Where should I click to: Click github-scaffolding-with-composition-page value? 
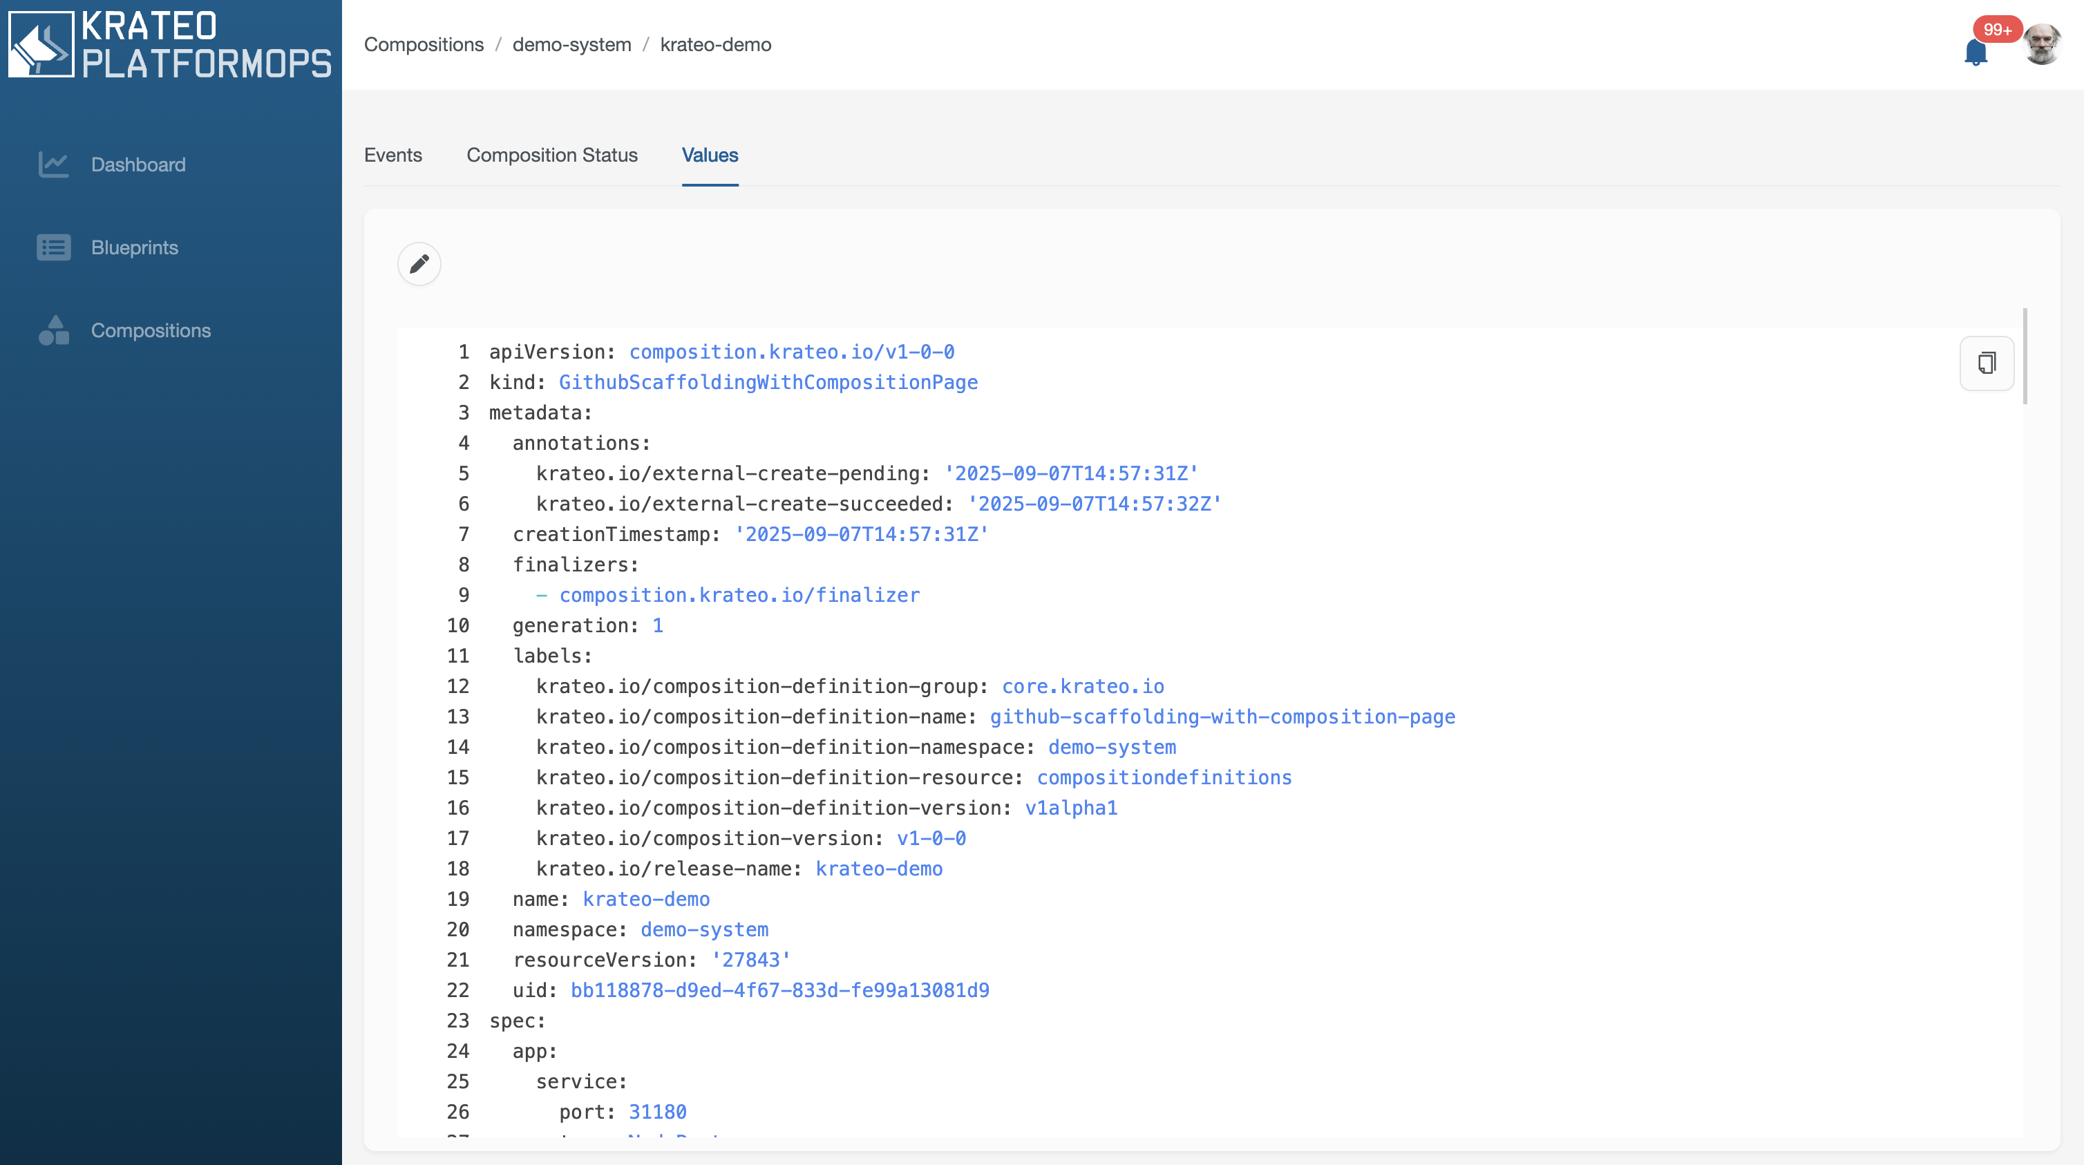tap(1222, 717)
